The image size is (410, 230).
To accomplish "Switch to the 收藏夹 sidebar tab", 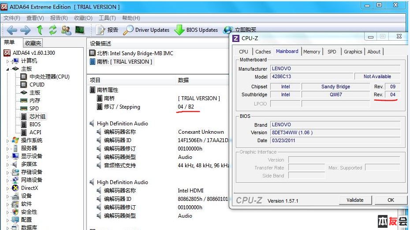I will click(x=33, y=43).
